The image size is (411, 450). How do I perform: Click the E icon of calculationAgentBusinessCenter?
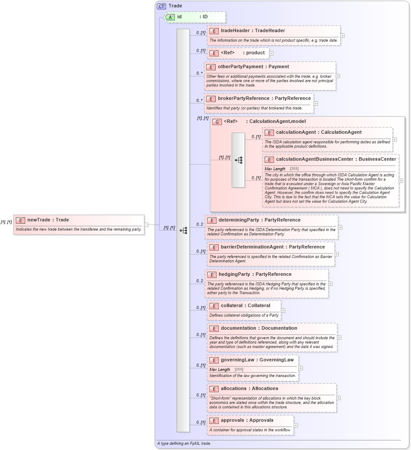(269, 159)
